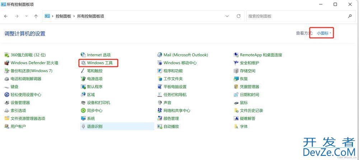Screen dimensions: 359x160
Task: Click the 设备和打印机 icon
Action: 83,103
